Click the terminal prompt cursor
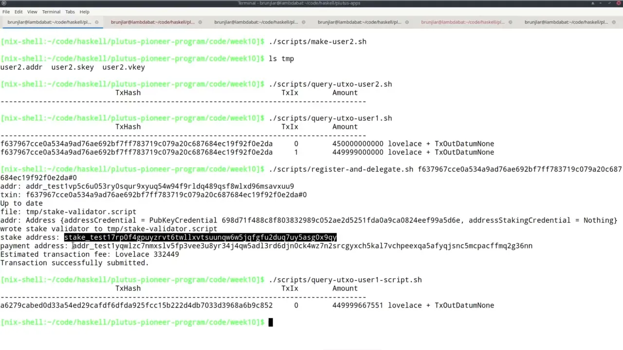 [x=270, y=322]
